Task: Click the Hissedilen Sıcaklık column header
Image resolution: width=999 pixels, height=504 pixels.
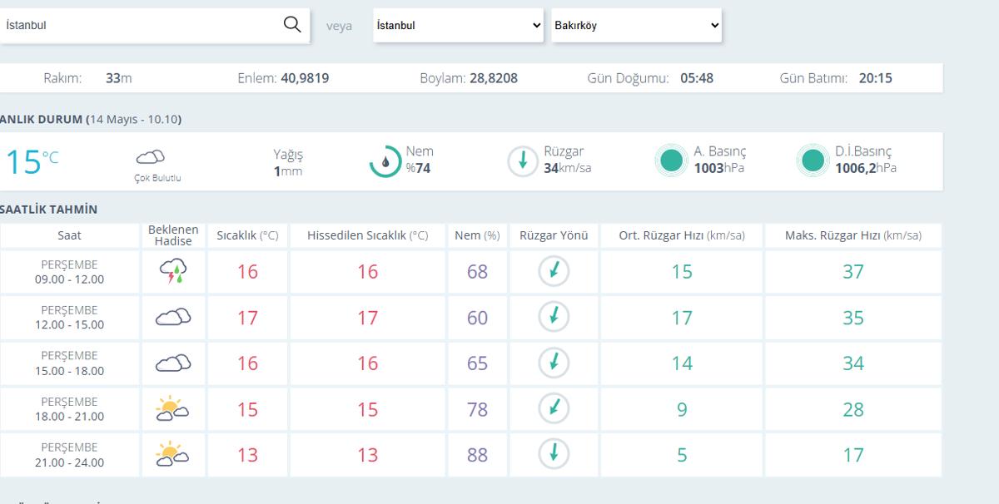Action: (x=367, y=235)
